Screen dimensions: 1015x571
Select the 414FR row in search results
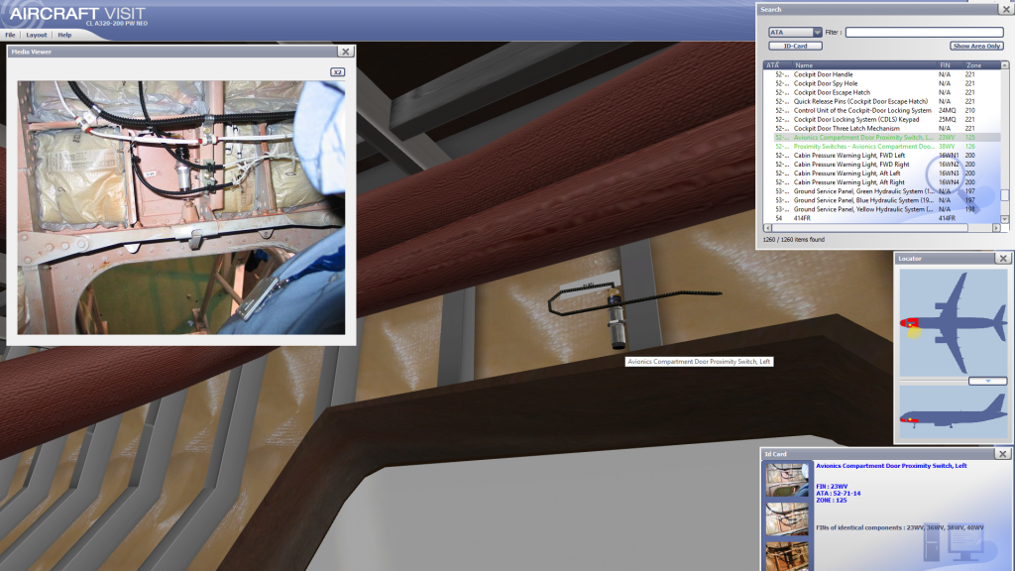(x=881, y=219)
